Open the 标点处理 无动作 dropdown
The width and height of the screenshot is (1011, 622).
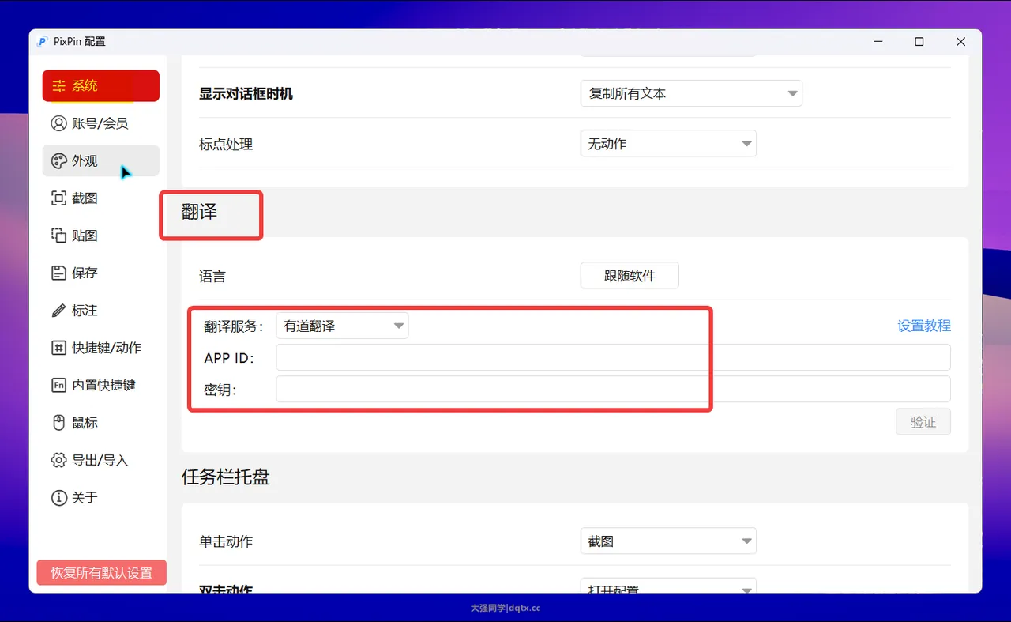pyautogui.click(x=667, y=144)
